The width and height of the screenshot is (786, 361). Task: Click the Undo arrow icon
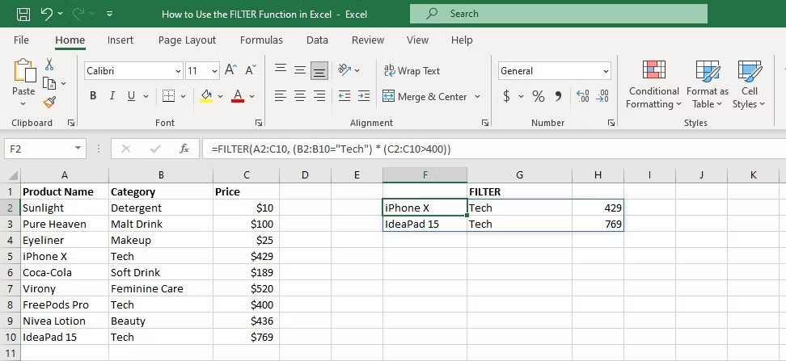[47, 14]
